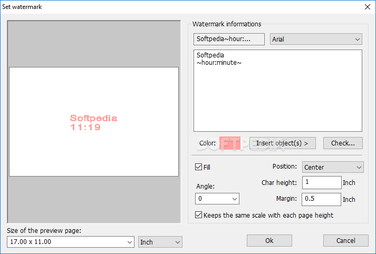Image resolution: width=376 pixels, height=254 pixels.
Task: Click the Insert object(s) button
Action: [283, 143]
